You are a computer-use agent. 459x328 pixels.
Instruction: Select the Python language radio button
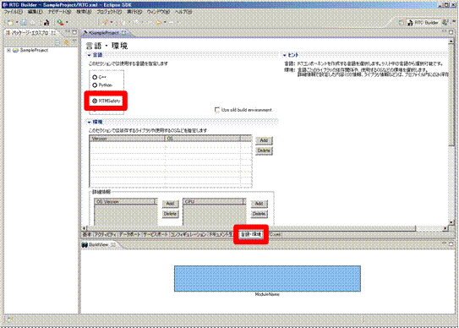coord(95,85)
